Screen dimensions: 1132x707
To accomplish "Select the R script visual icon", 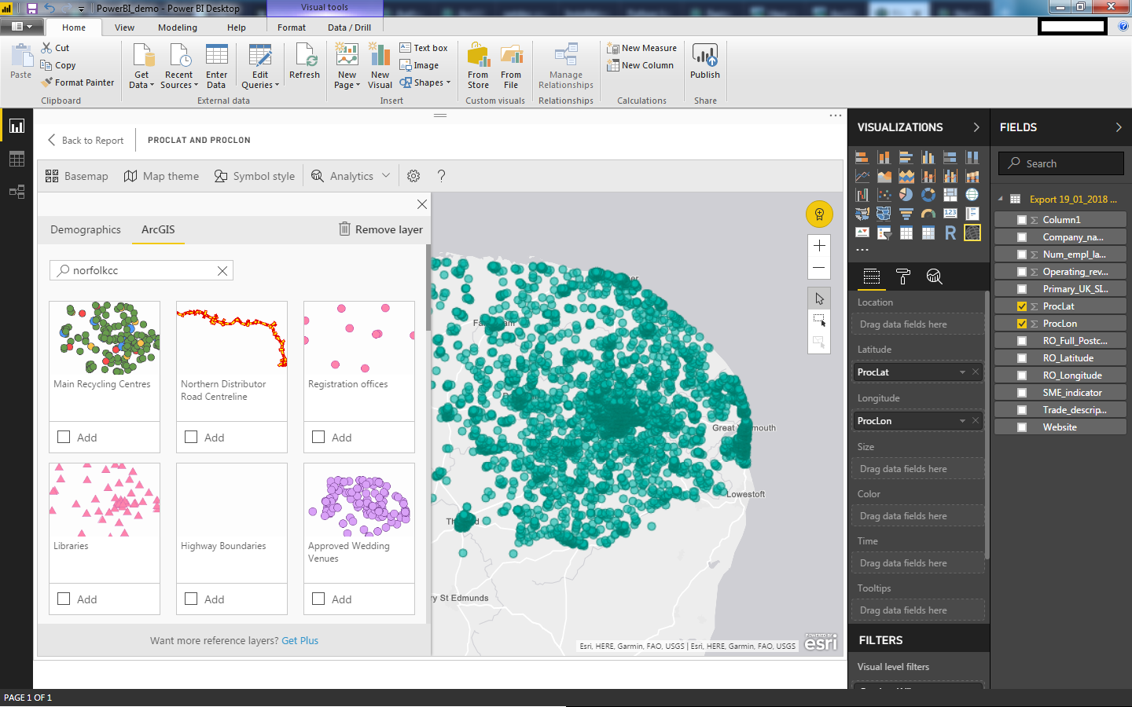I will (x=950, y=233).
